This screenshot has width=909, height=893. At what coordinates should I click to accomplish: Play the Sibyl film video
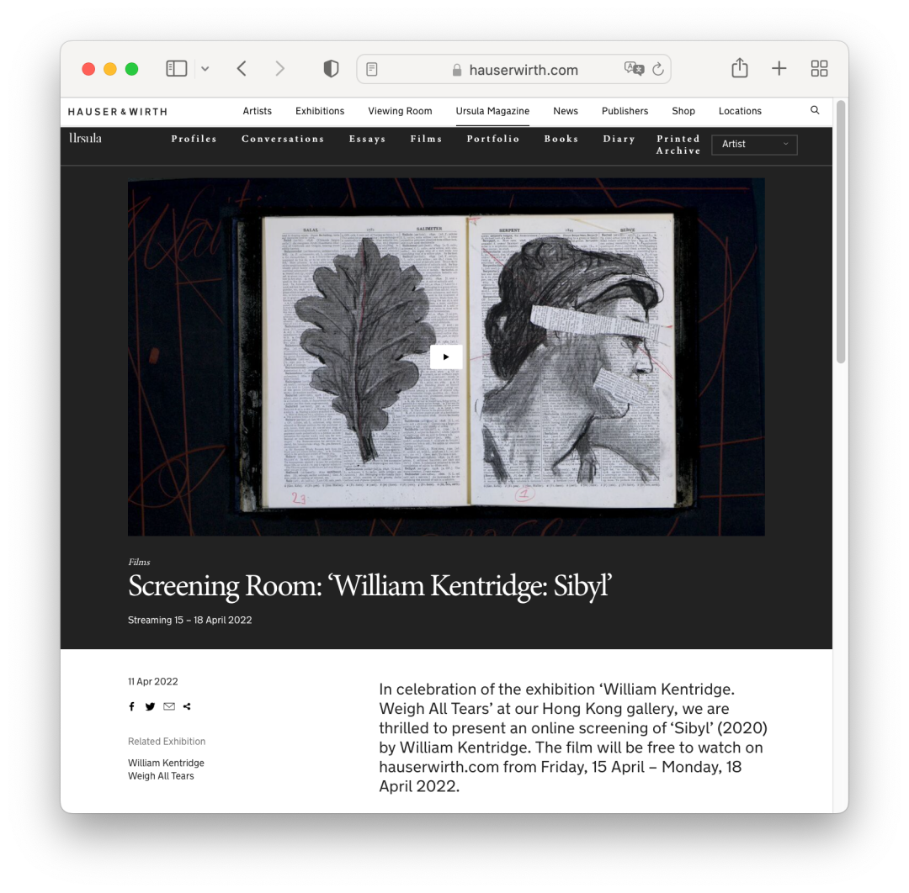(x=446, y=357)
